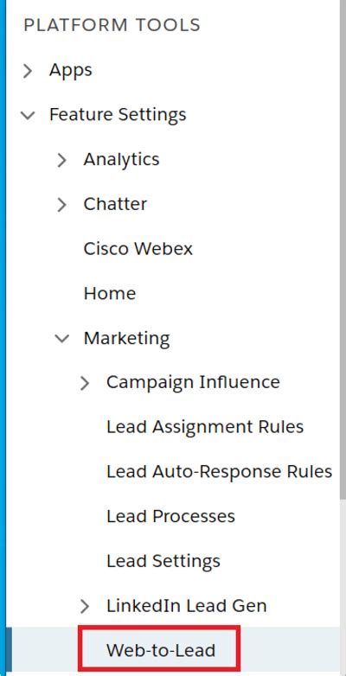The width and height of the screenshot is (346, 676).
Task: Open Cisco Webex settings
Action: (x=138, y=249)
